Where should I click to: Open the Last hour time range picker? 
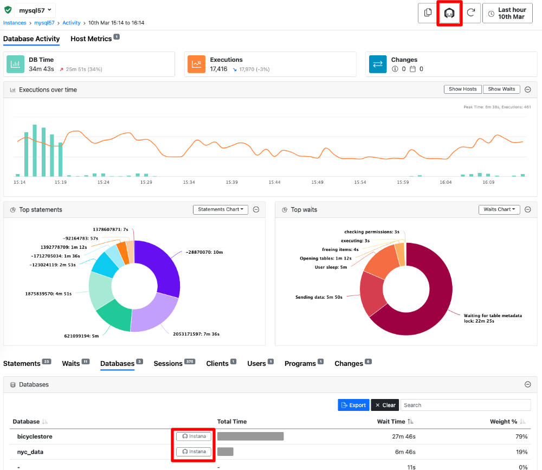click(507, 13)
